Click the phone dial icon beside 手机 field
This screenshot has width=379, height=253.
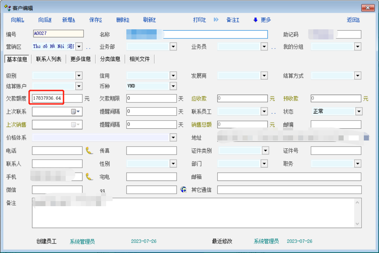[x=89, y=177]
